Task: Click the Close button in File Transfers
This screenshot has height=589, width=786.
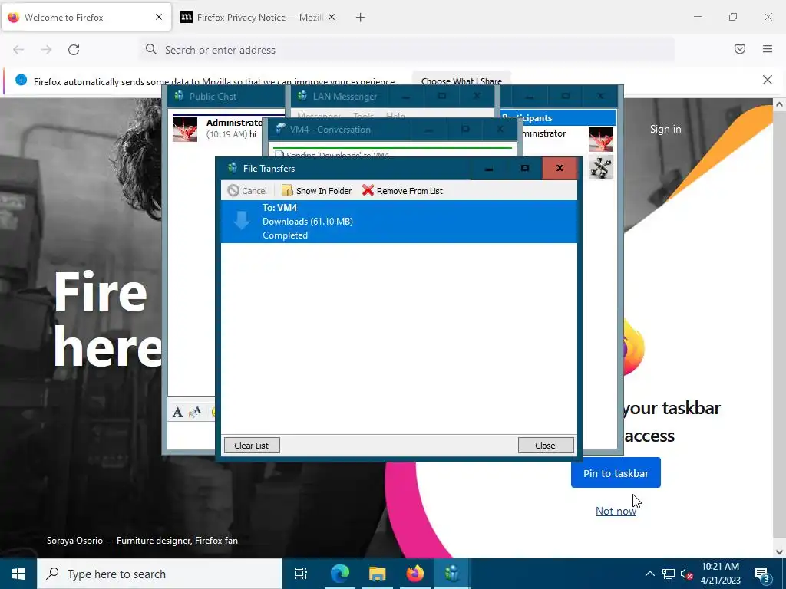Action: pyautogui.click(x=546, y=446)
